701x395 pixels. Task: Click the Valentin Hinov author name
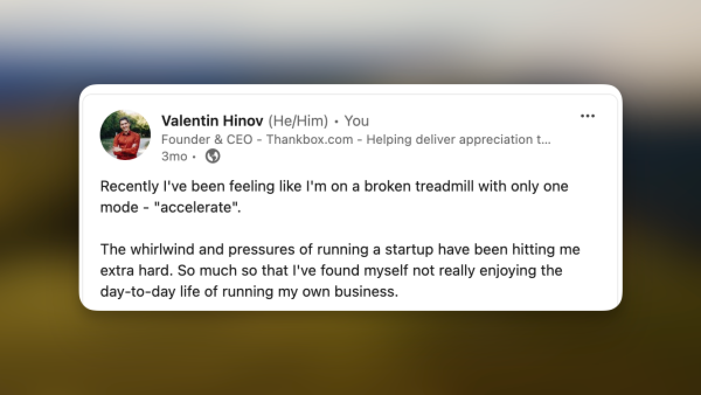click(212, 121)
